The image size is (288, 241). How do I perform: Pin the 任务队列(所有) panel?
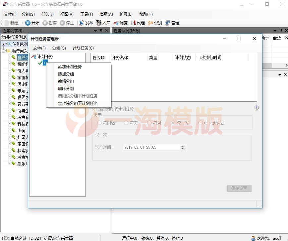[x=281, y=31]
